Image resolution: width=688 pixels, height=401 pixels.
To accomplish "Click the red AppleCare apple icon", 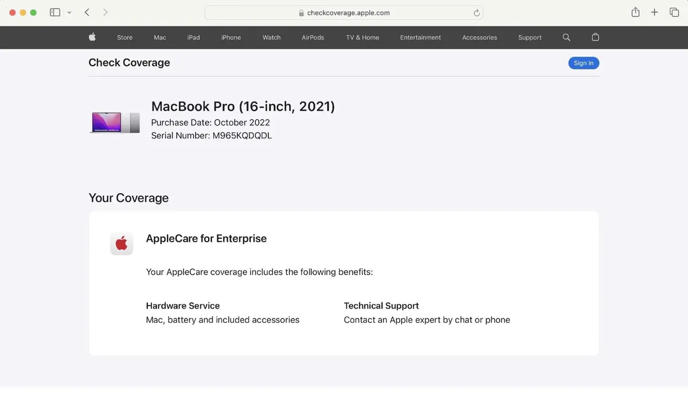I will coord(122,243).
